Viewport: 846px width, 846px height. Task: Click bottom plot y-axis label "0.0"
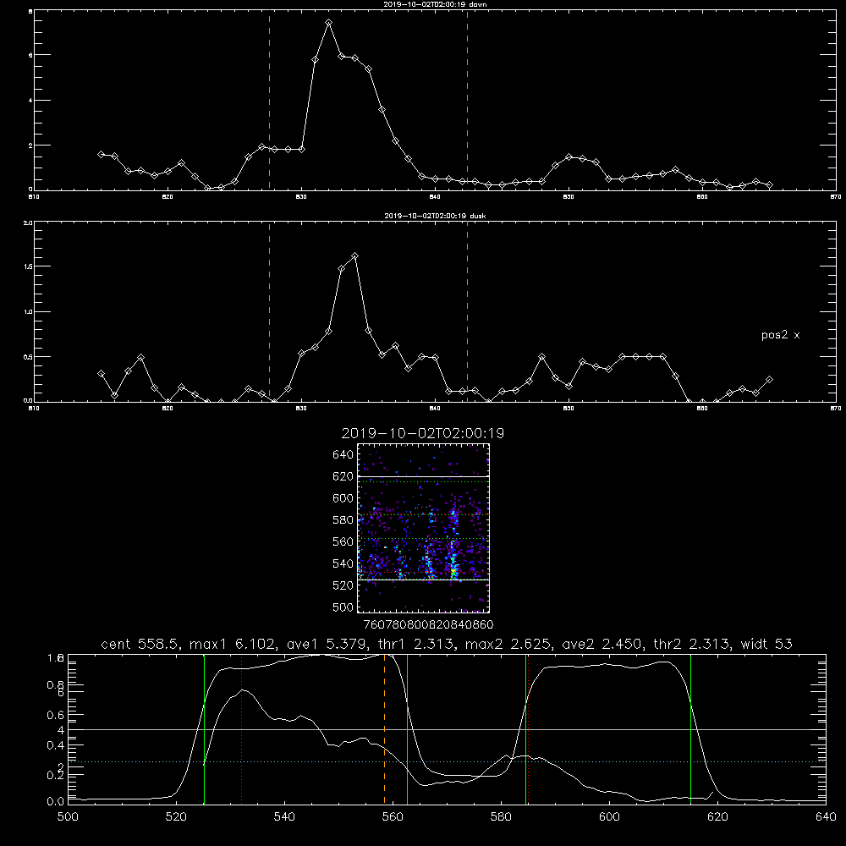[x=56, y=801]
